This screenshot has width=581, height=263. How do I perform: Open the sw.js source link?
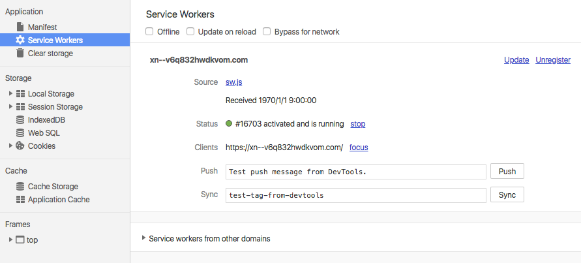tap(234, 82)
